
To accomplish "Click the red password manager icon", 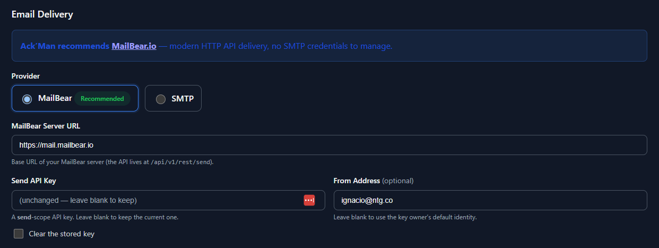I will click(309, 200).
